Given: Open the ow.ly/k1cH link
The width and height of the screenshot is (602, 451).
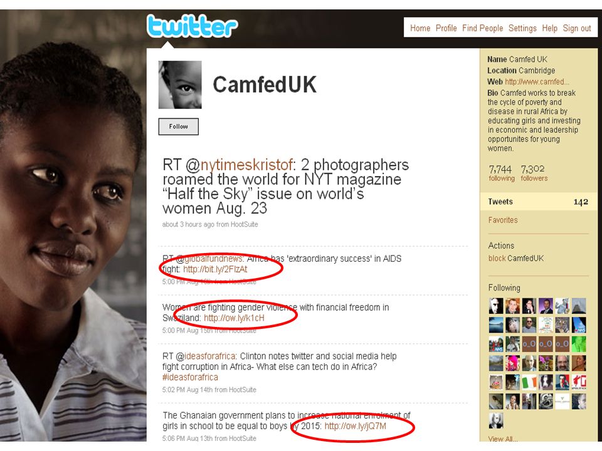Looking at the screenshot, I should pos(234,318).
